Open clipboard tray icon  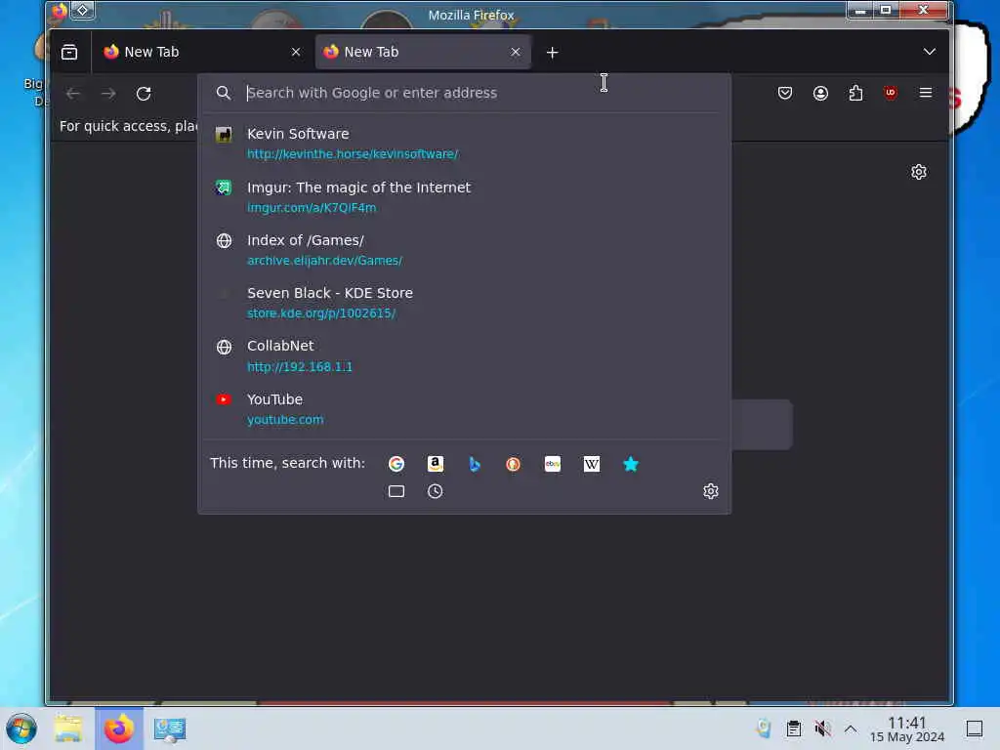793,729
